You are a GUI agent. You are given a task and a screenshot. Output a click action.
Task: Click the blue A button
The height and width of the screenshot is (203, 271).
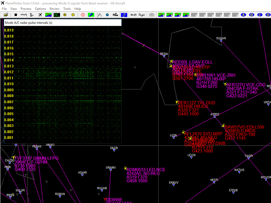tap(243, 15)
